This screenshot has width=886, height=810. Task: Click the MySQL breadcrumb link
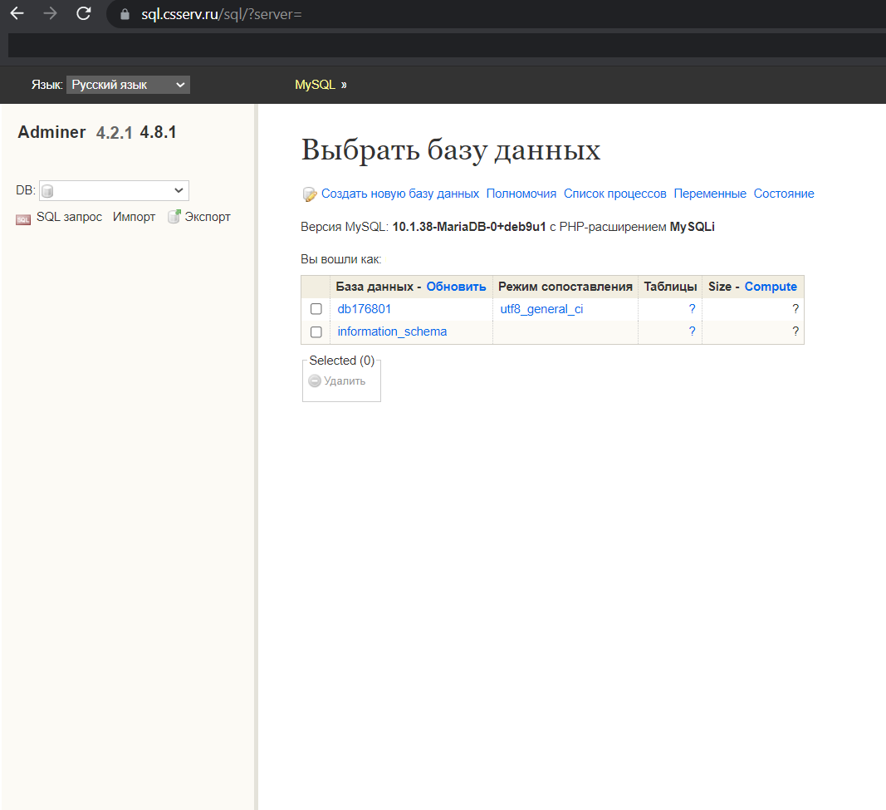[316, 85]
